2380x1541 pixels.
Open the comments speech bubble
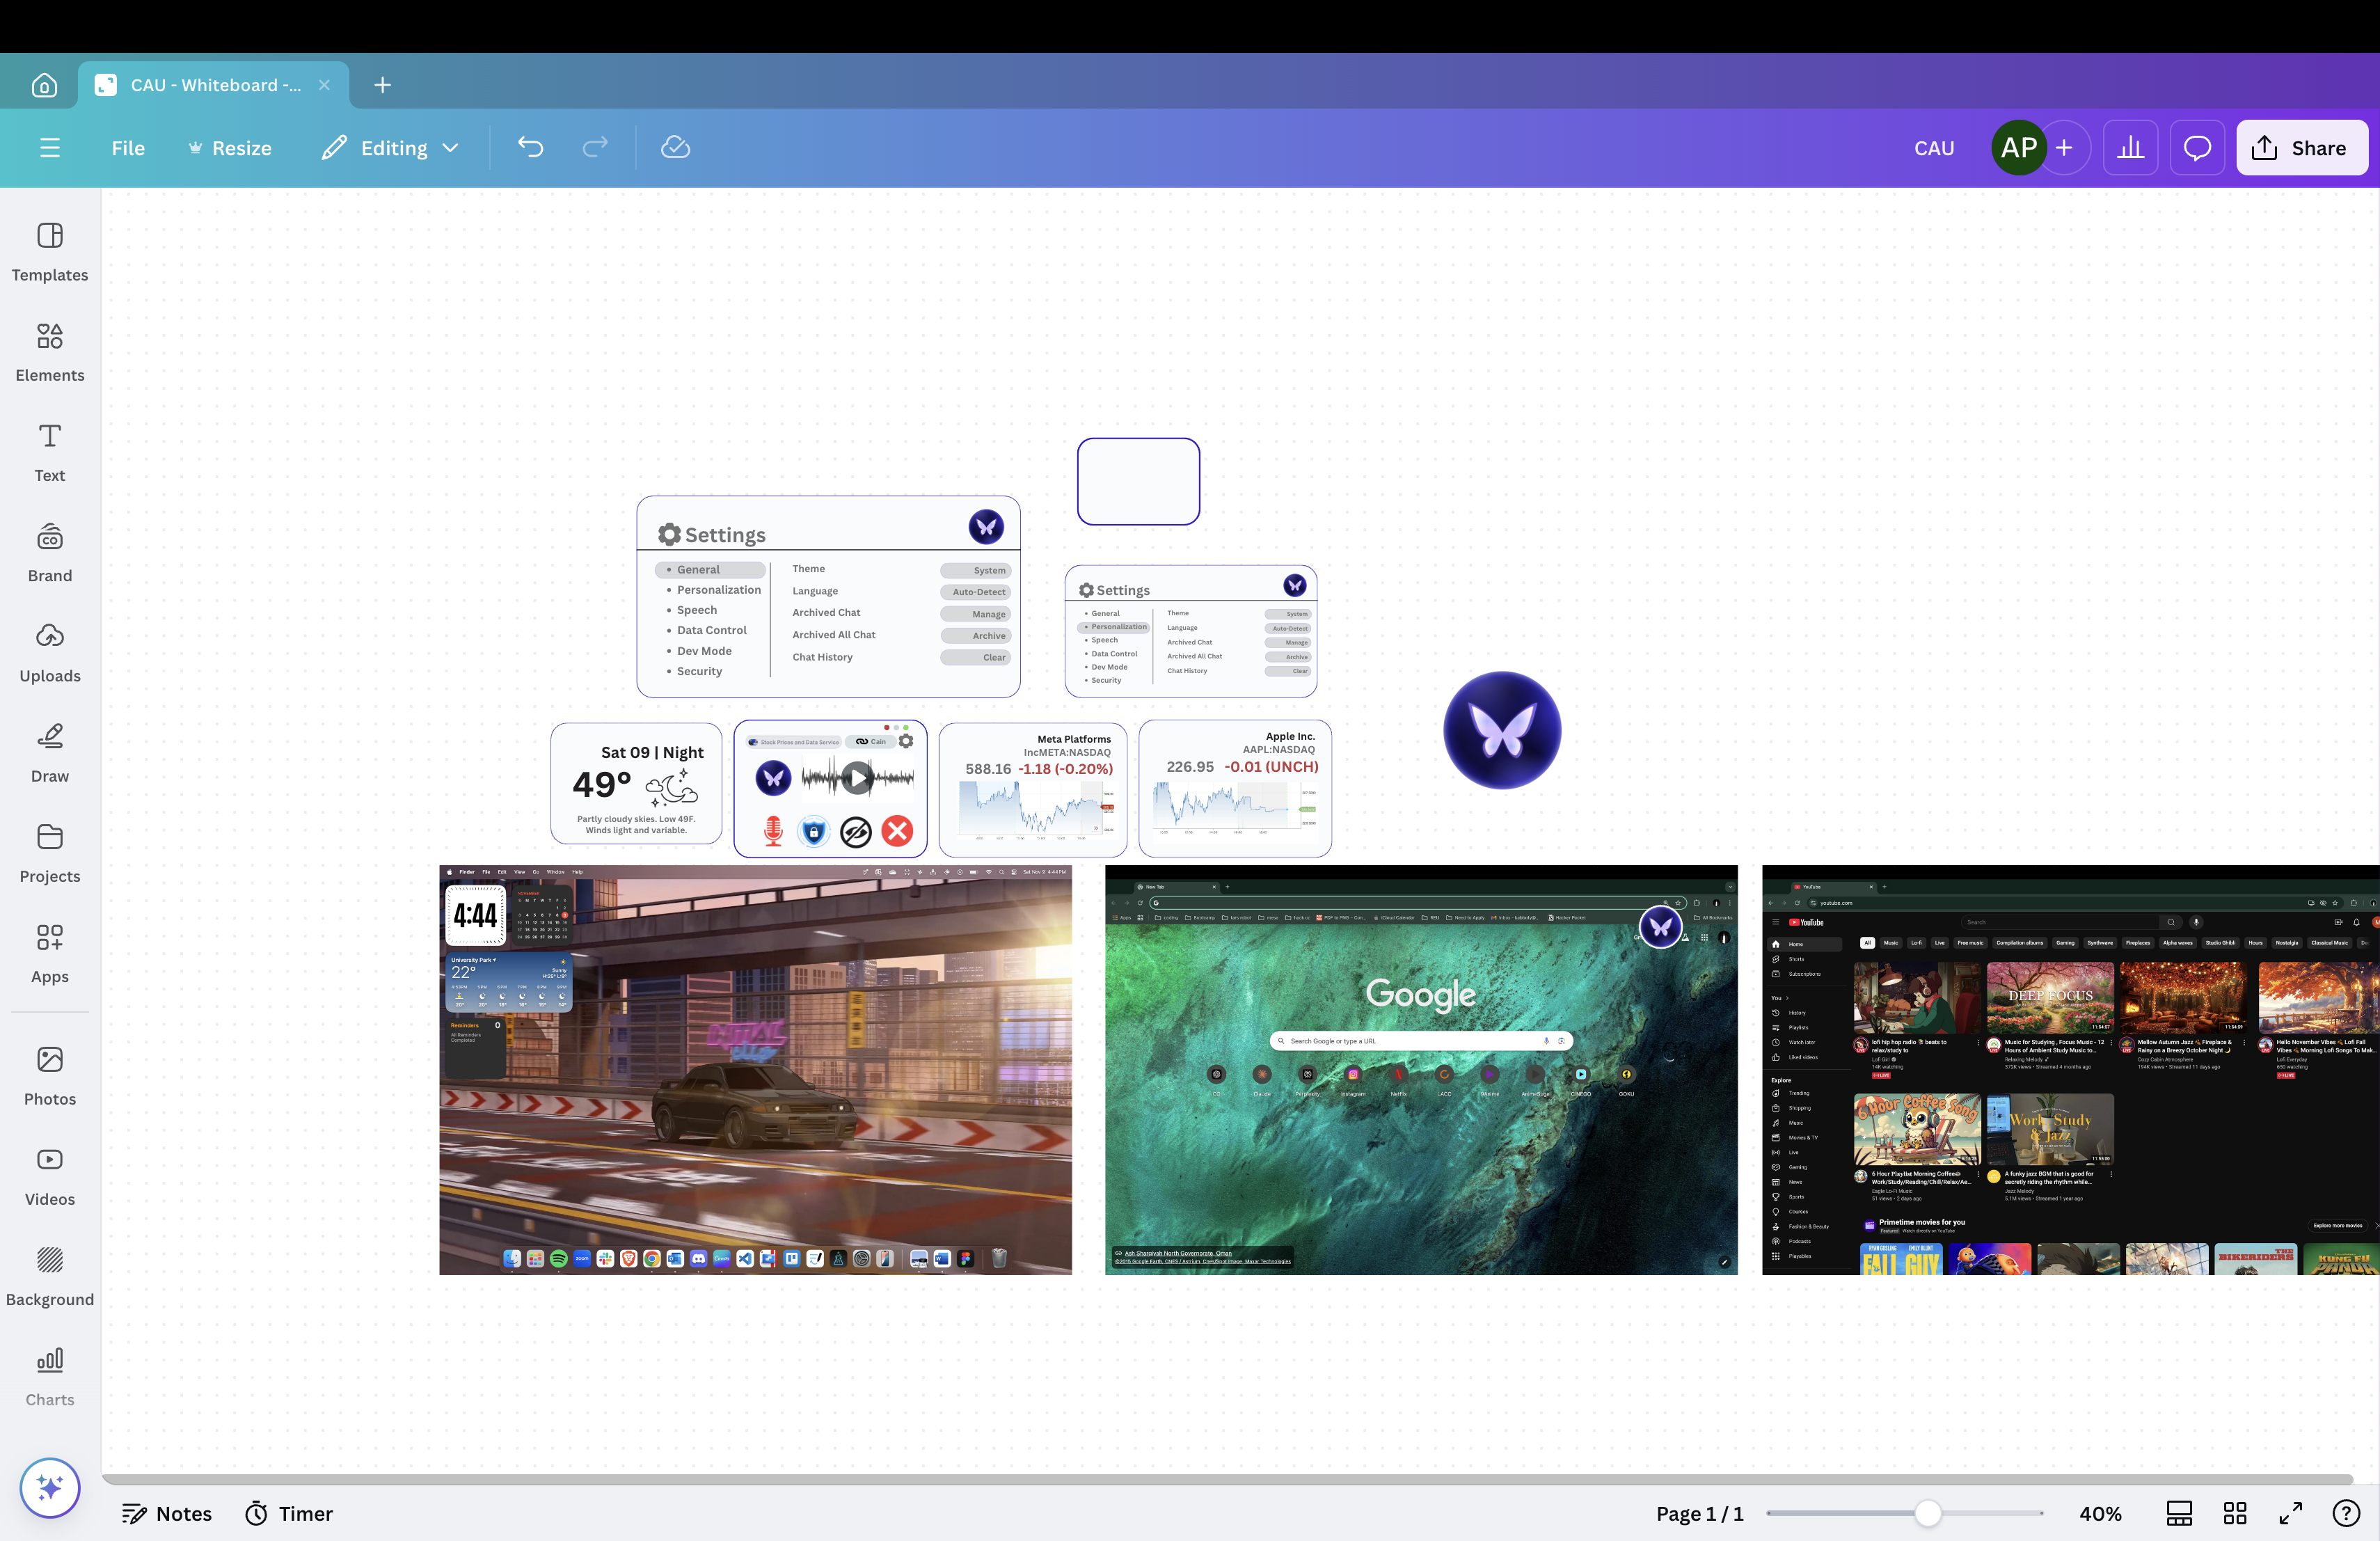coord(2196,148)
